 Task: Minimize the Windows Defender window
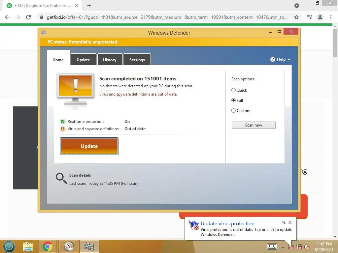coord(270,32)
